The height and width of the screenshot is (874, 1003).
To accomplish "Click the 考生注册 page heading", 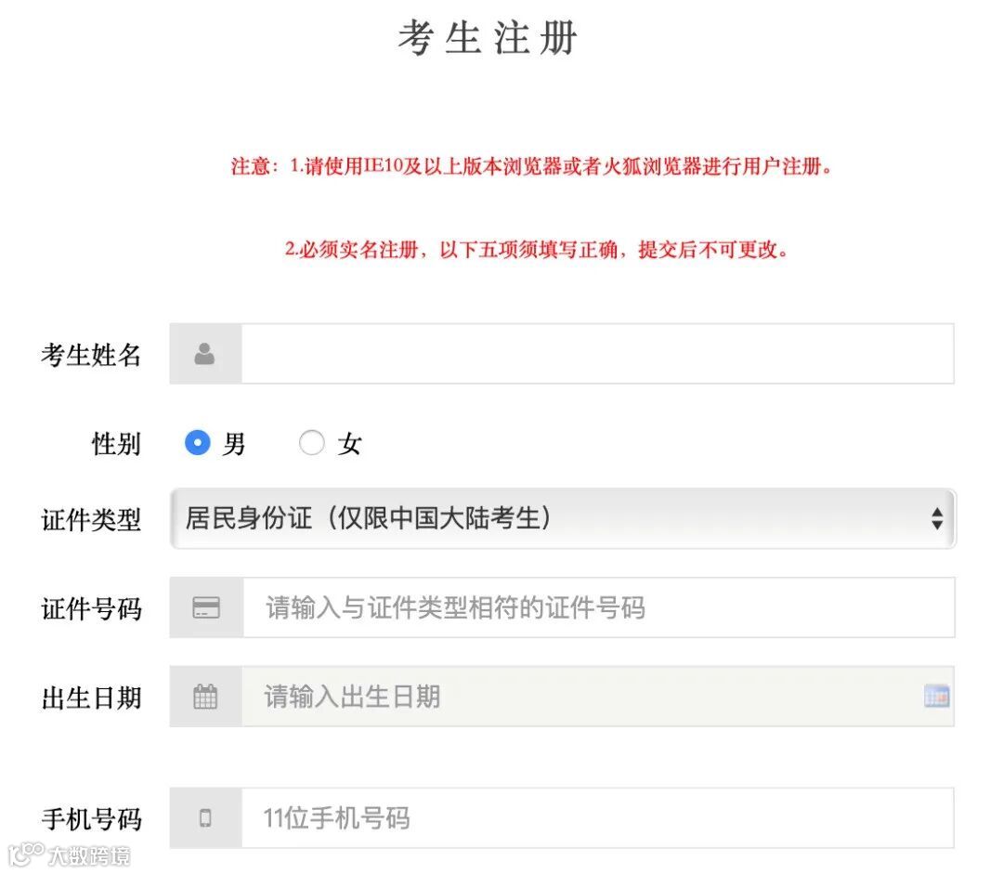I will point(488,39).
